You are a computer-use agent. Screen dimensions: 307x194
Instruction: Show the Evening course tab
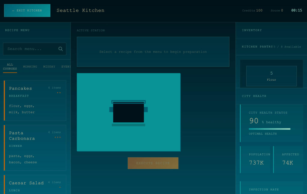[66, 67]
